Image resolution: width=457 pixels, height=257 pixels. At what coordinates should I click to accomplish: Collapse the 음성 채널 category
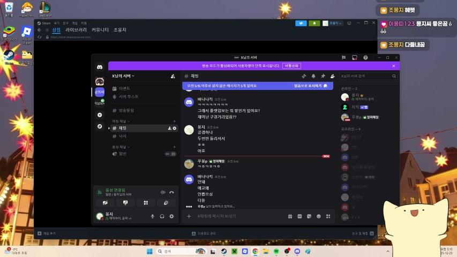coord(121,147)
